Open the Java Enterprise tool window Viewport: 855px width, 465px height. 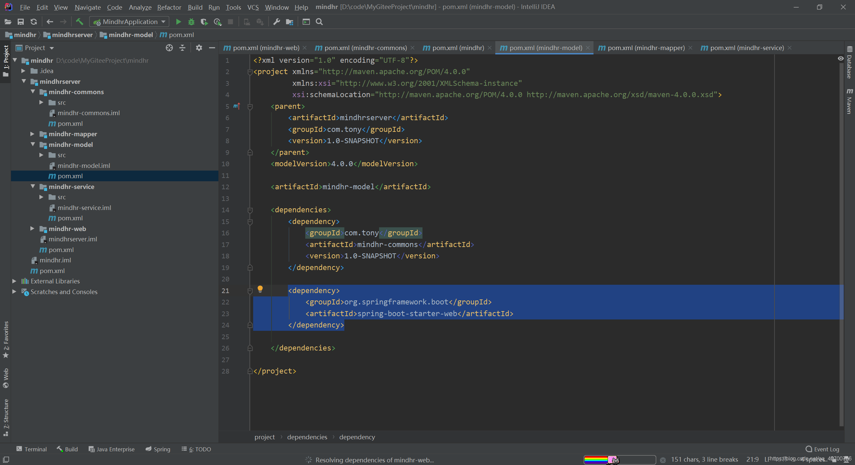point(112,449)
